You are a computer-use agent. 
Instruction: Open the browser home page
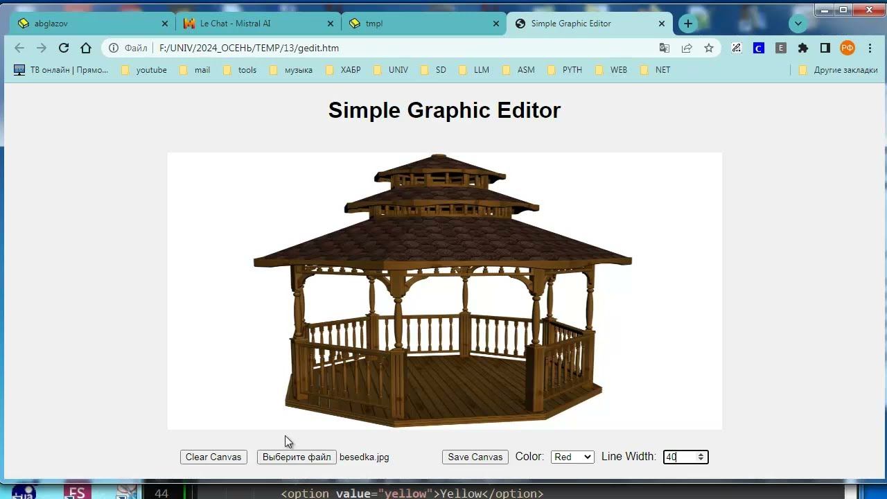86,48
